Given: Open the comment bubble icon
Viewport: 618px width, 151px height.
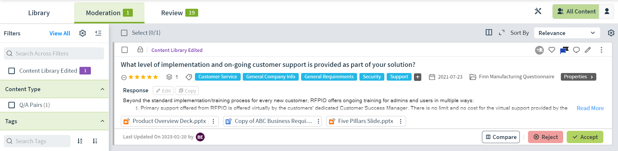Looking at the screenshot, I should [x=576, y=50].
